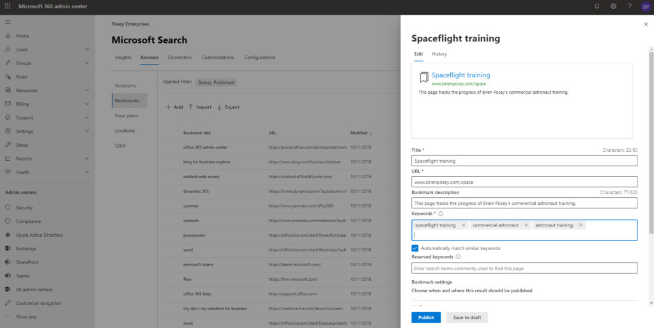Click the Bookmark description field

[524, 203]
